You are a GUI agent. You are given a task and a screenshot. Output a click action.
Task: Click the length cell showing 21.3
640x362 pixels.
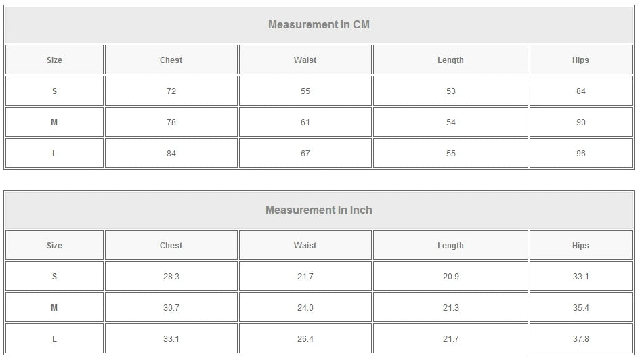(450, 308)
